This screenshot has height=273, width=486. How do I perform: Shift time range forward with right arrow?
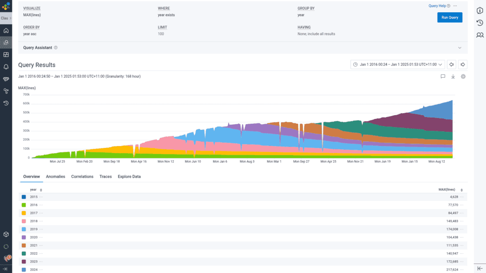(463, 64)
